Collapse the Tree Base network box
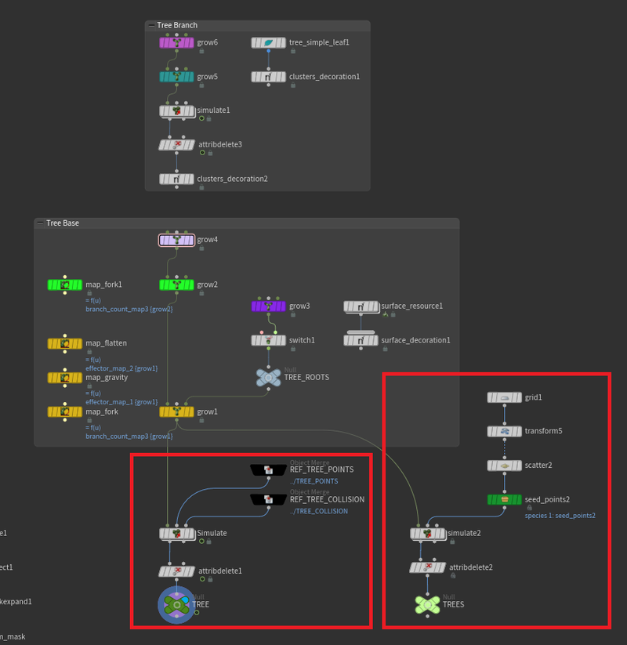Viewport: 627px width, 645px height. click(41, 223)
